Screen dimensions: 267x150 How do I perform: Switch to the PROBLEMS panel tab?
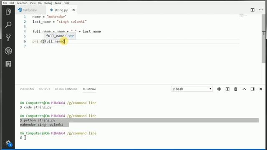coord(27,89)
